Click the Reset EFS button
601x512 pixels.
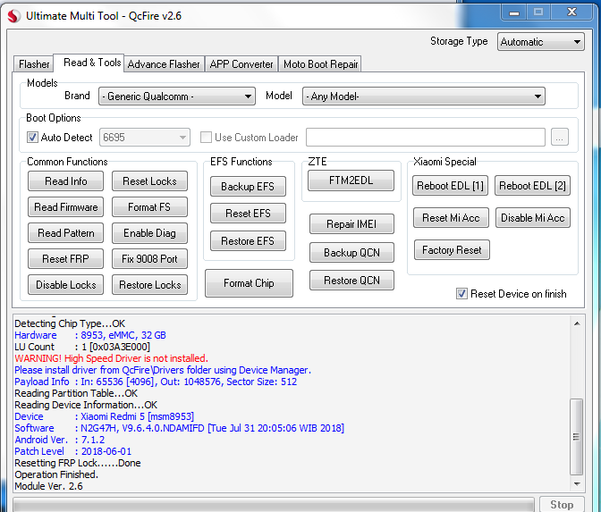(248, 214)
